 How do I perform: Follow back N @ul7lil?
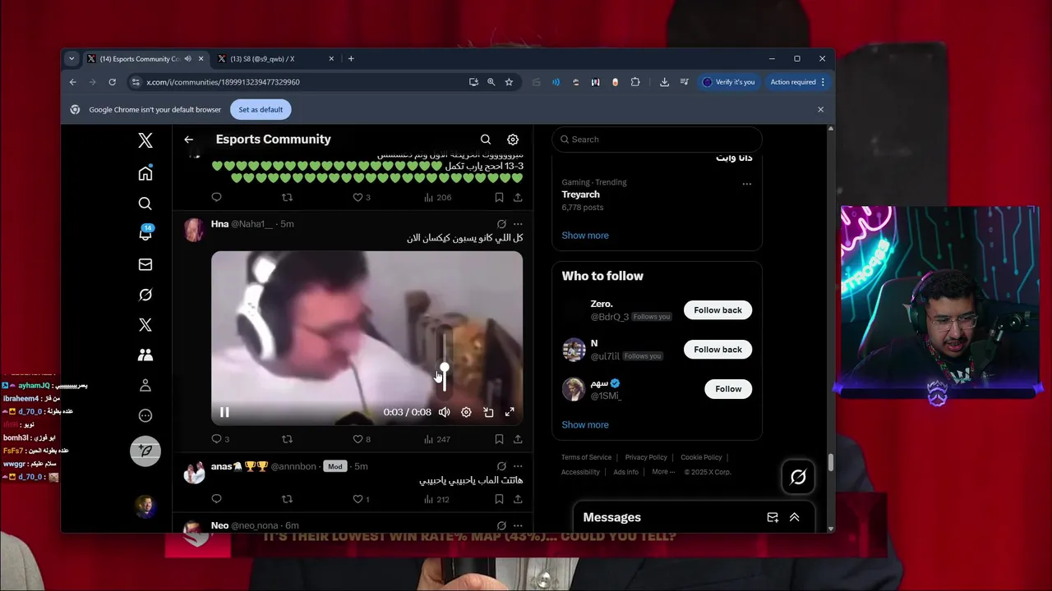coord(717,350)
